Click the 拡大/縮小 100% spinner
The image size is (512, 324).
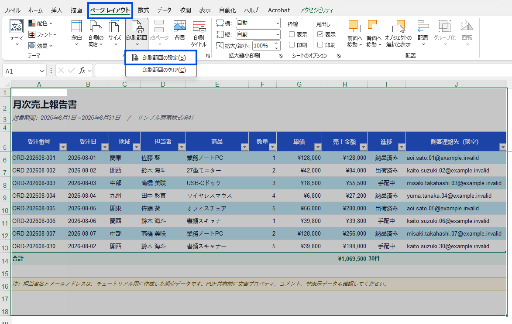[276, 46]
